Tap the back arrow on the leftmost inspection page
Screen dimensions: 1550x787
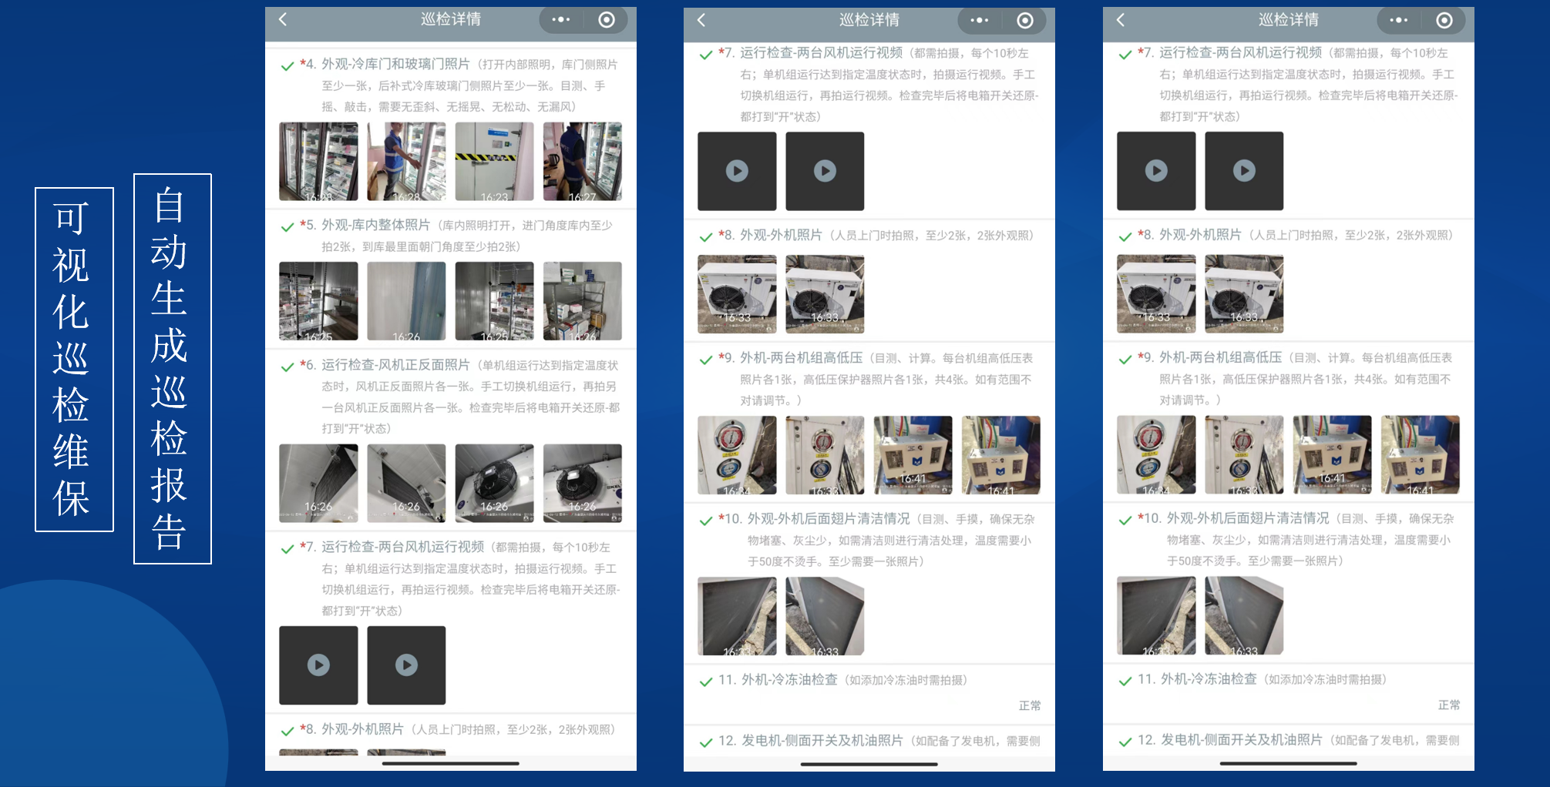[x=283, y=21]
